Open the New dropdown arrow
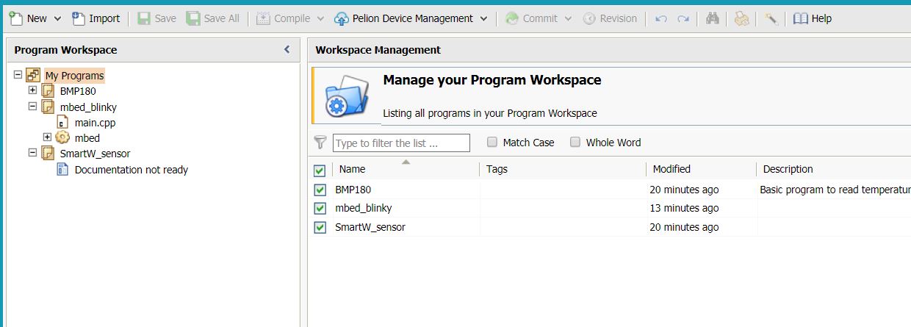 point(56,18)
